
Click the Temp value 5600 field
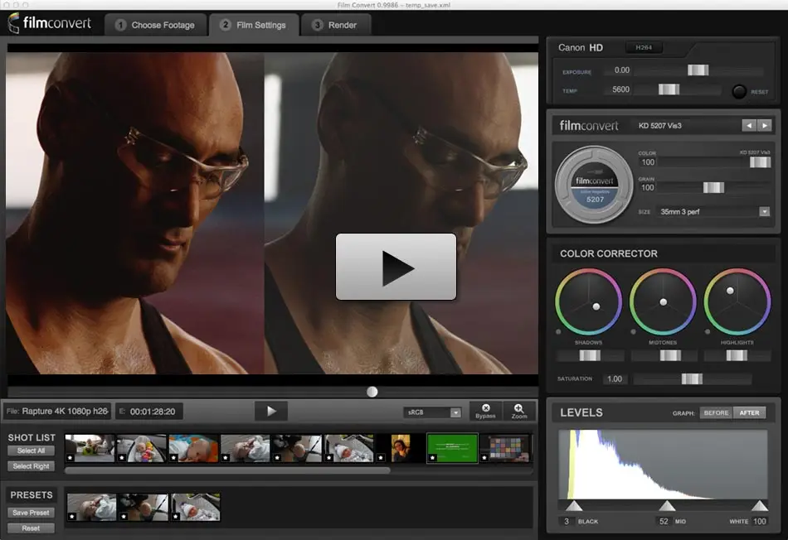click(618, 89)
